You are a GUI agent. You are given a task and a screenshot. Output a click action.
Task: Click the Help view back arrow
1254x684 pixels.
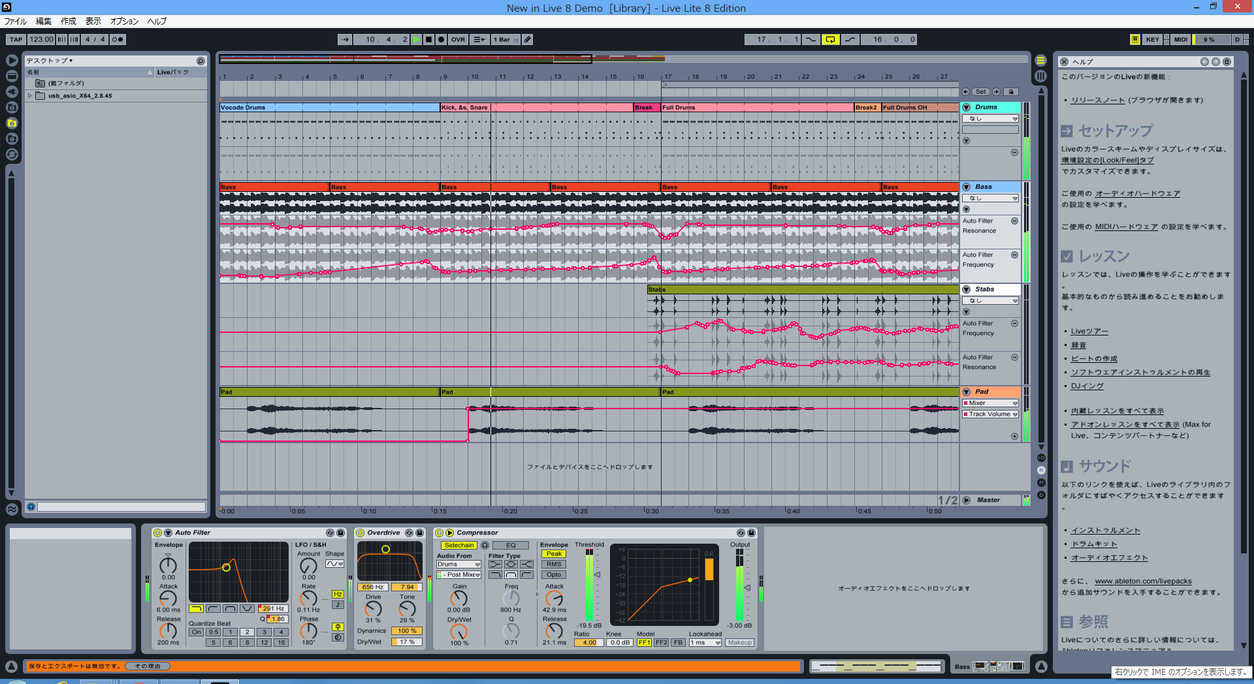click(x=1204, y=61)
